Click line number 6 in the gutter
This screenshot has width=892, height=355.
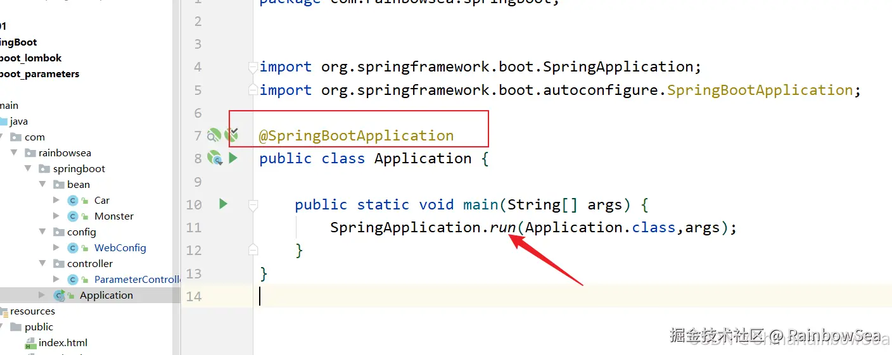pyautogui.click(x=198, y=113)
